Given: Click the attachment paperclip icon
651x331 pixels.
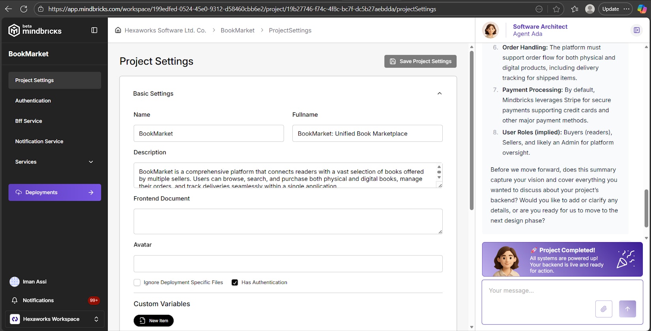Looking at the screenshot, I should pos(603,309).
